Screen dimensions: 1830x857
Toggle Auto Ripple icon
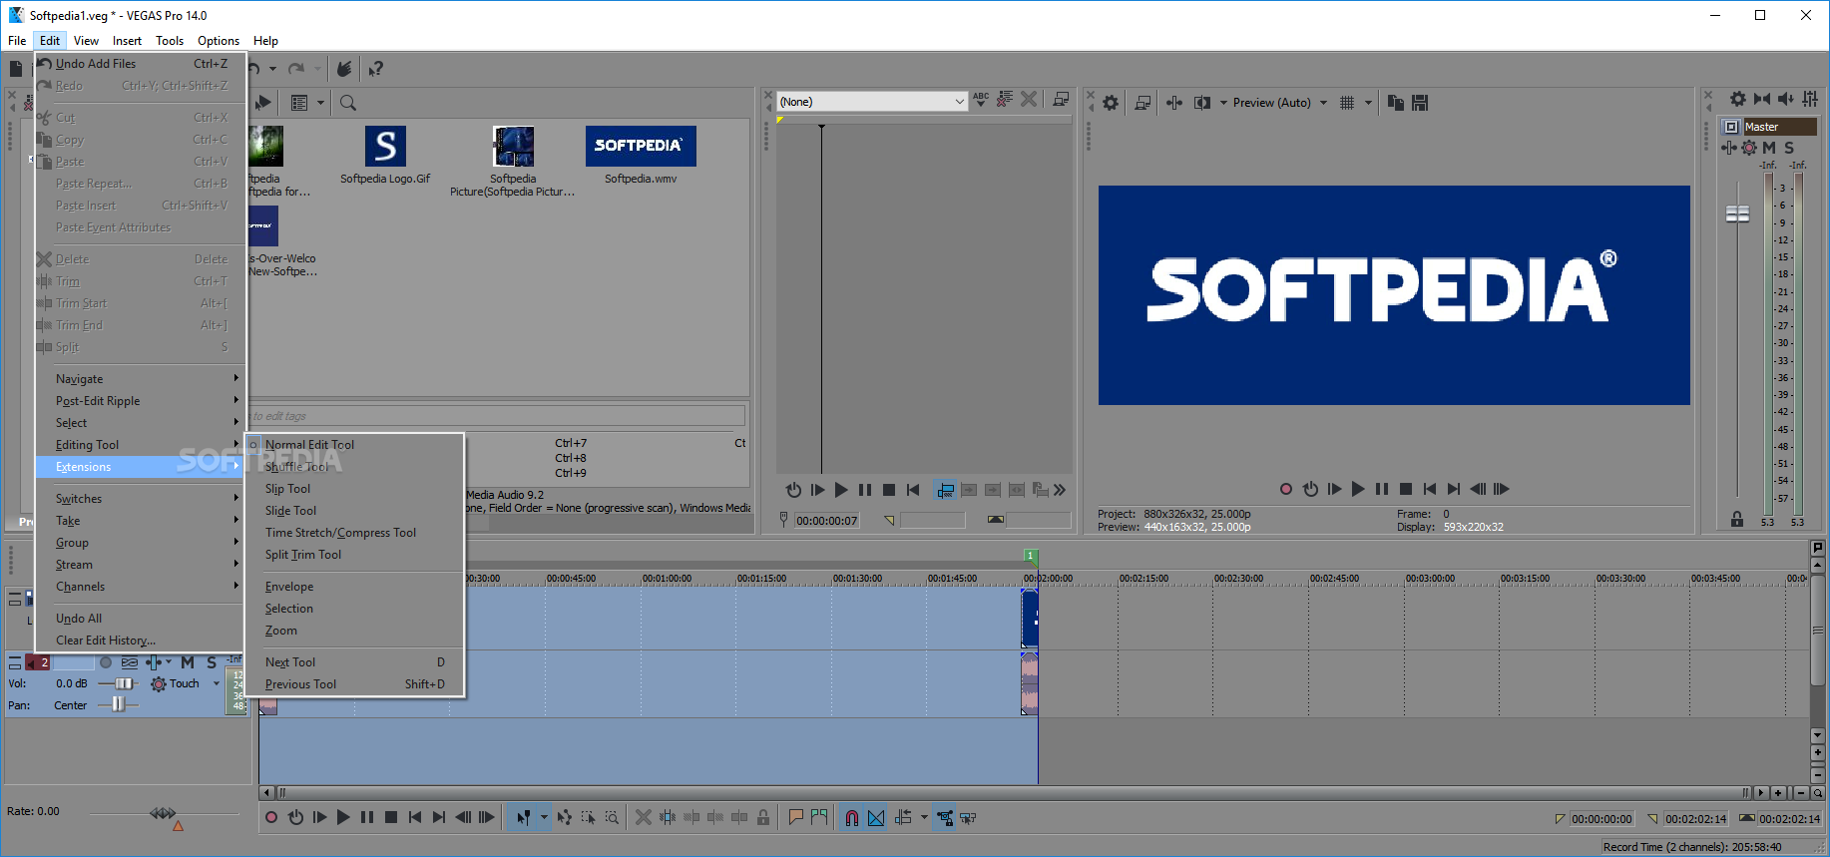903,817
